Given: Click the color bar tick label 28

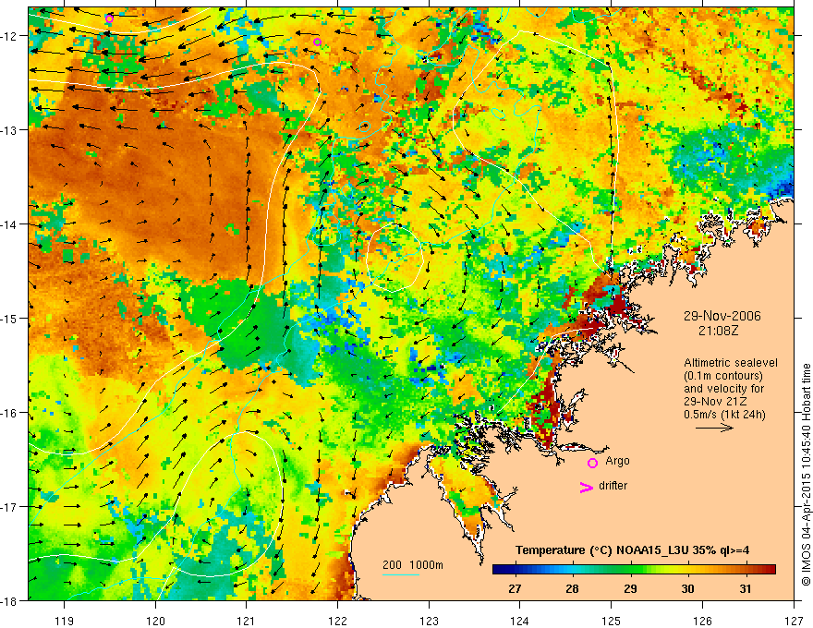Looking at the screenshot, I should (x=572, y=589).
